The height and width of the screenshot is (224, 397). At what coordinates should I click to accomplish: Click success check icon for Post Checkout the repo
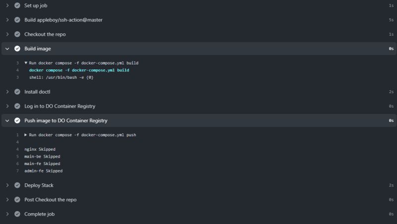[x=17, y=200]
